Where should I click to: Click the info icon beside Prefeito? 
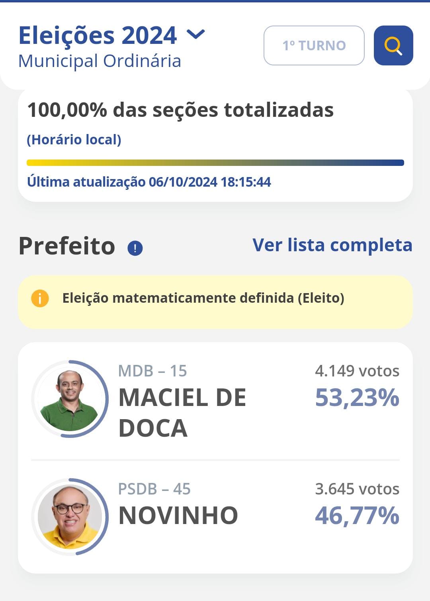click(x=135, y=248)
